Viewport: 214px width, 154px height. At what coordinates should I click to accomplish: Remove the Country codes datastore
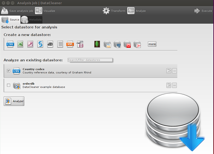[174, 71]
